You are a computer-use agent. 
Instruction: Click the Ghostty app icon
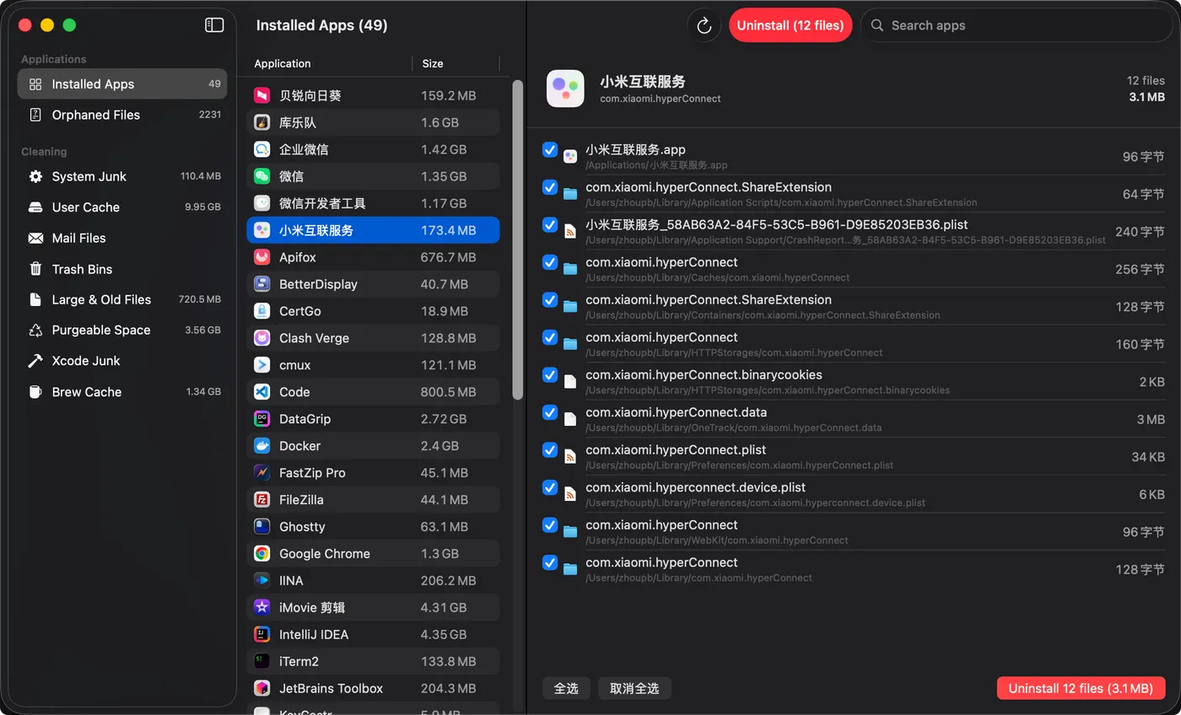pos(262,527)
